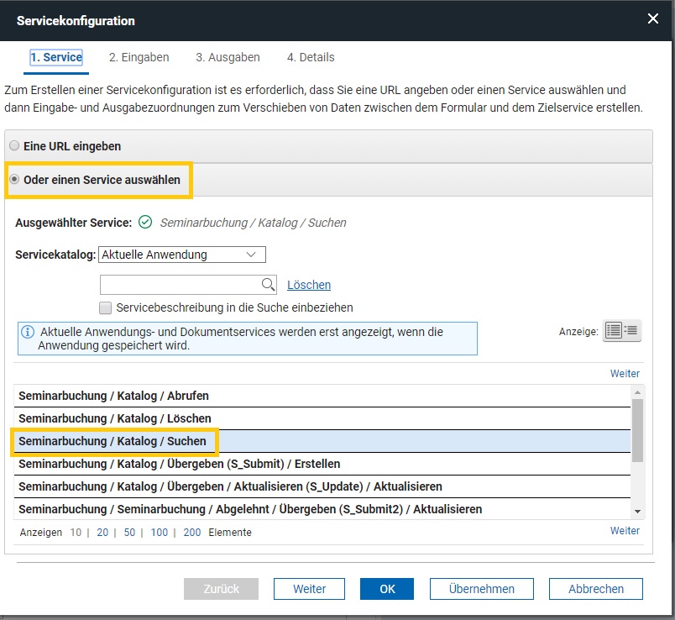The image size is (675, 620).
Task: Click the Übernehmen button
Action: pyautogui.click(x=481, y=589)
